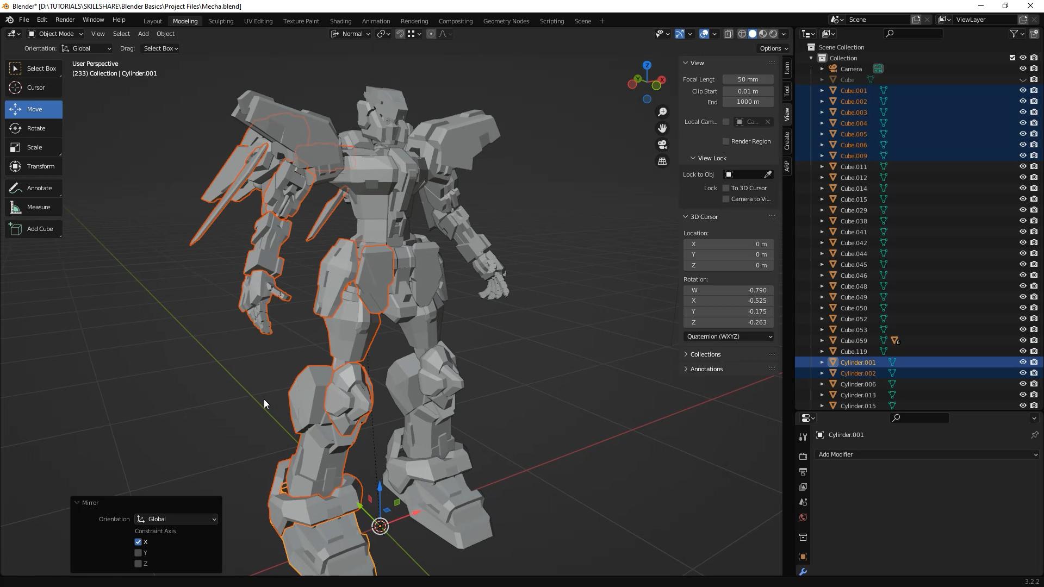Switch to wireframe viewport shading
The height and width of the screenshot is (587, 1044).
742,34
